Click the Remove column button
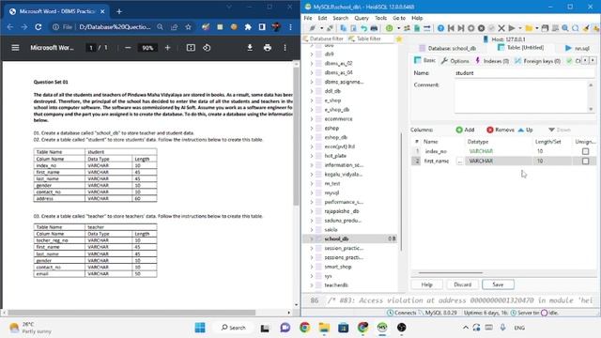This screenshot has height=338, width=601. point(501,130)
